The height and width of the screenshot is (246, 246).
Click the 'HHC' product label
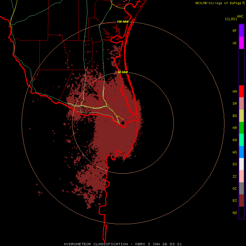tap(240, 16)
